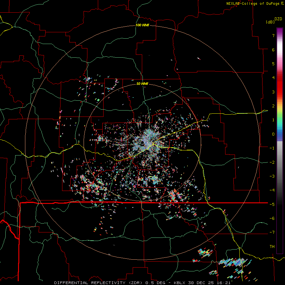Image resolution: width=285 pixels, height=285 pixels.
Task: Click the 4 value on color scale
Action: click(x=273, y=78)
